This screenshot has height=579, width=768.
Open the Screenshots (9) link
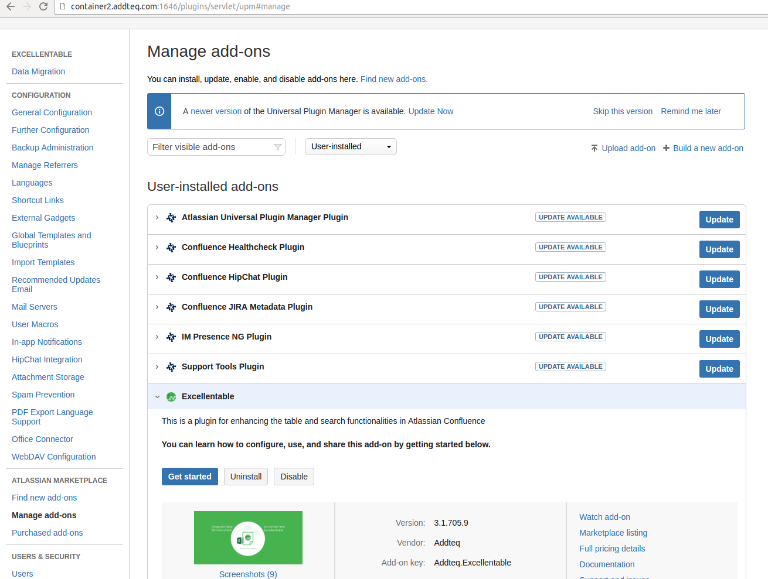[x=248, y=574]
